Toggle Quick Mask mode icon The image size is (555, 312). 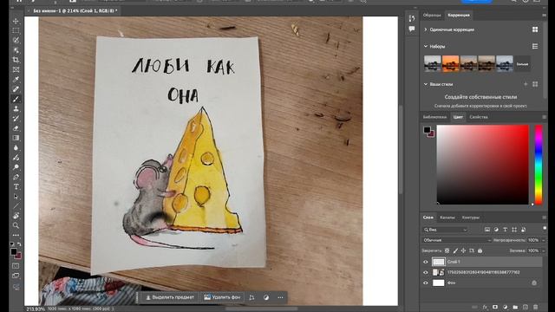click(16, 266)
